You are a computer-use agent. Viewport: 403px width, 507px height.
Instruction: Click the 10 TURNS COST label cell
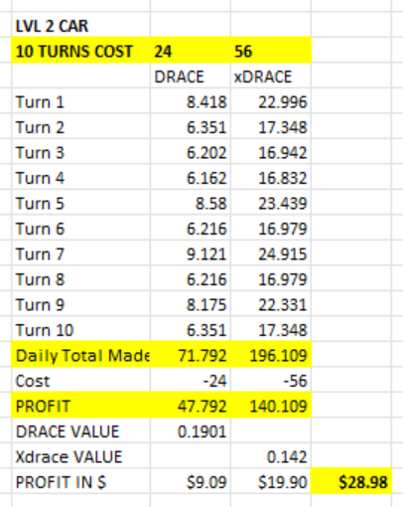(80, 51)
